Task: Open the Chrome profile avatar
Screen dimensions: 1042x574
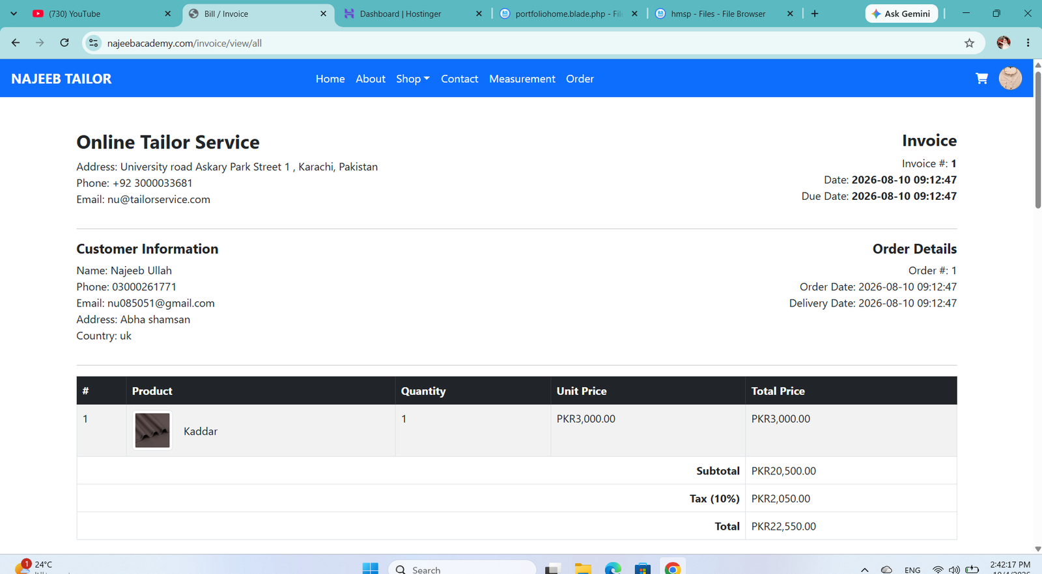Action: click(x=1004, y=43)
